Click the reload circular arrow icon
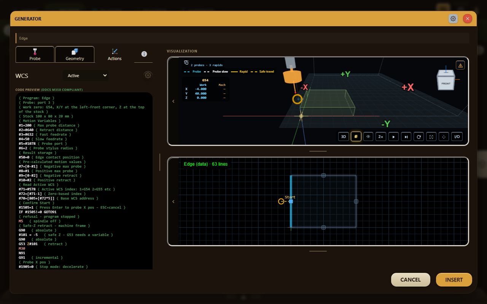Viewport: 487px width, 304px height. tap(419, 136)
